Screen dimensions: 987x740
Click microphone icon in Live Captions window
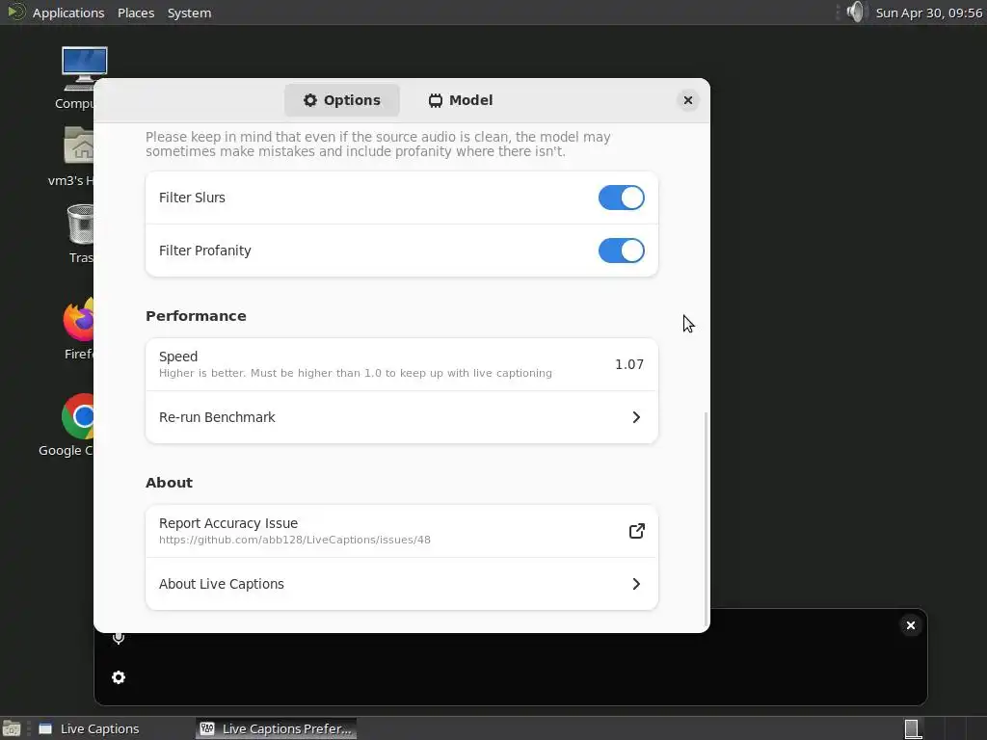pos(119,638)
